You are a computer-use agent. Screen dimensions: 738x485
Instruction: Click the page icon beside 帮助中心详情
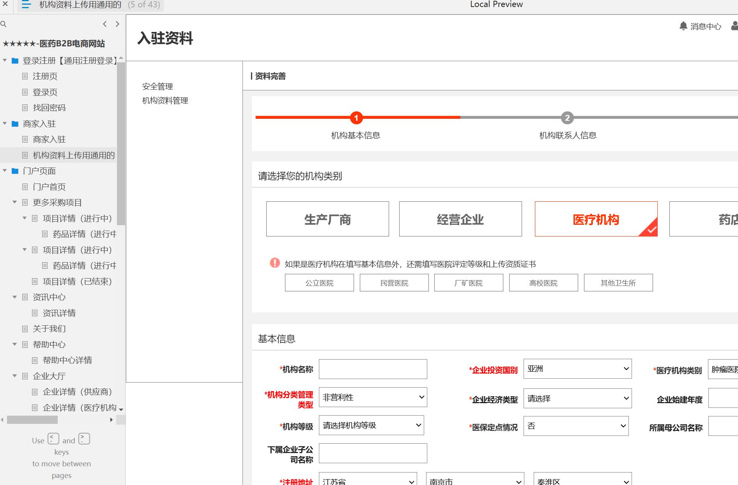pyautogui.click(x=35, y=360)
